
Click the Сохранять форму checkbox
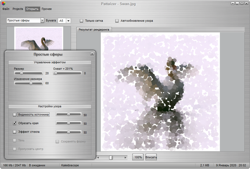coord(57,141)
